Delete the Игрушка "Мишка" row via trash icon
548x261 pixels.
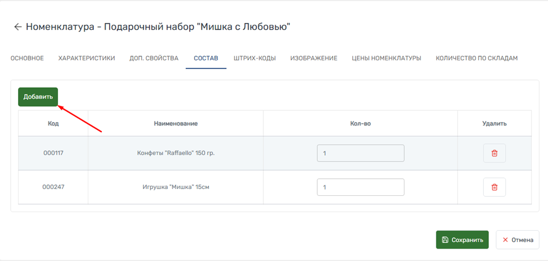[494, 187]
